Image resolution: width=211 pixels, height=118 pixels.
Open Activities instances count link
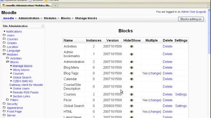[94, 47]
